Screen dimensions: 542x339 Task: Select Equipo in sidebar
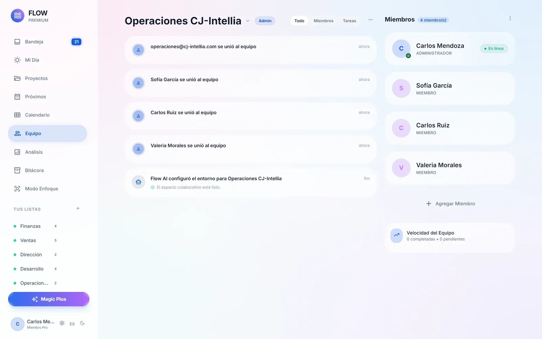pos(47,134)
